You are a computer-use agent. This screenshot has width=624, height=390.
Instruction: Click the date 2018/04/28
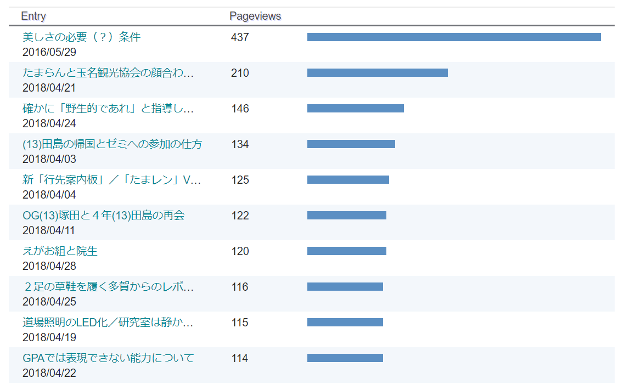[49, 266]
